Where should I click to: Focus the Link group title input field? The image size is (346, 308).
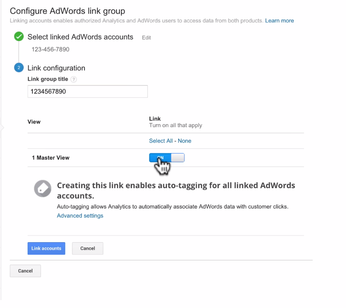coord(88,91)
